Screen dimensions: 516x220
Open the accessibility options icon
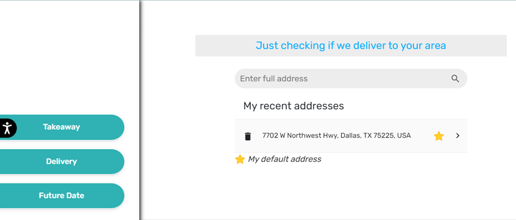(7, 127)
